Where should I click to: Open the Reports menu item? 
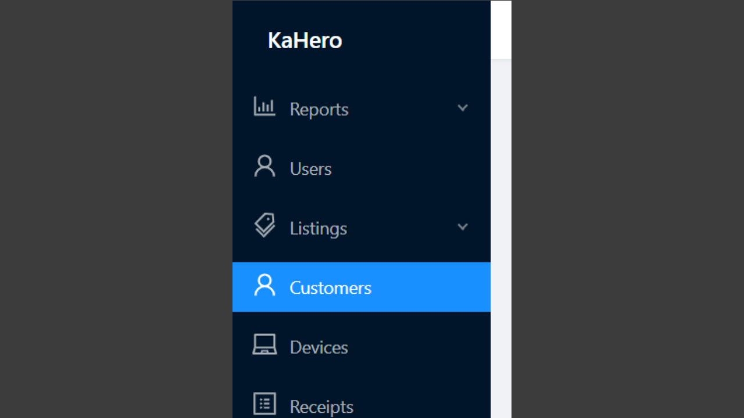[362, 109]
